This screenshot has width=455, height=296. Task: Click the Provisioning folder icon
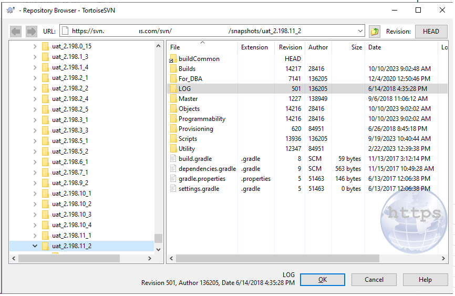coord(173,128)
